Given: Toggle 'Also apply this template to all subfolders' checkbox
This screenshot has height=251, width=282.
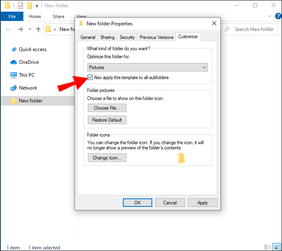Looking at the screenshot, I should [90, 78].
